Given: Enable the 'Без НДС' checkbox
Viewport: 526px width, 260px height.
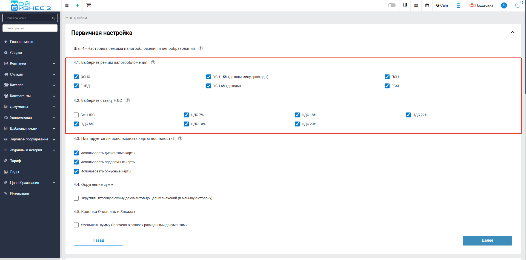Looking at the screenshot, I should [76, 115].
